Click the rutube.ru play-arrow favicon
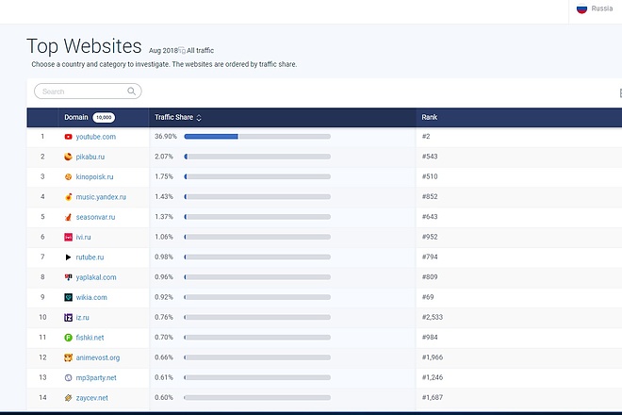This screenshot has height=415, width=622. coord(68,257)
